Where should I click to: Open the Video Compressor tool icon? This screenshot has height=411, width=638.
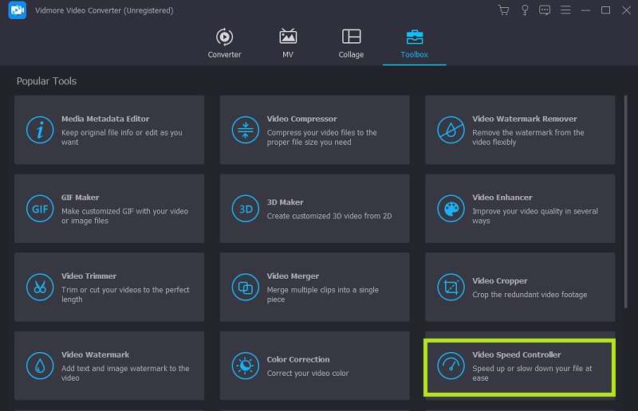pos(244,130)
